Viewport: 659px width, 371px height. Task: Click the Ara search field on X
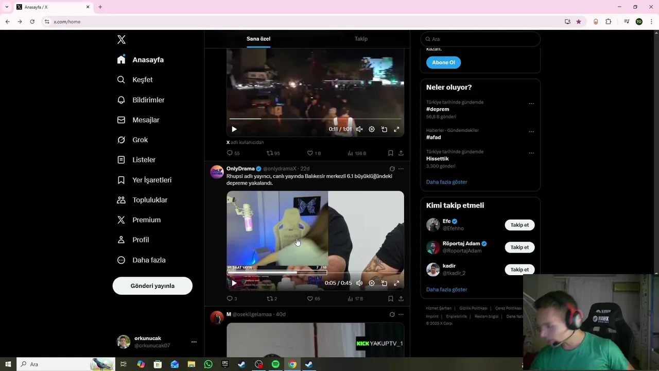tap(480, 39)
